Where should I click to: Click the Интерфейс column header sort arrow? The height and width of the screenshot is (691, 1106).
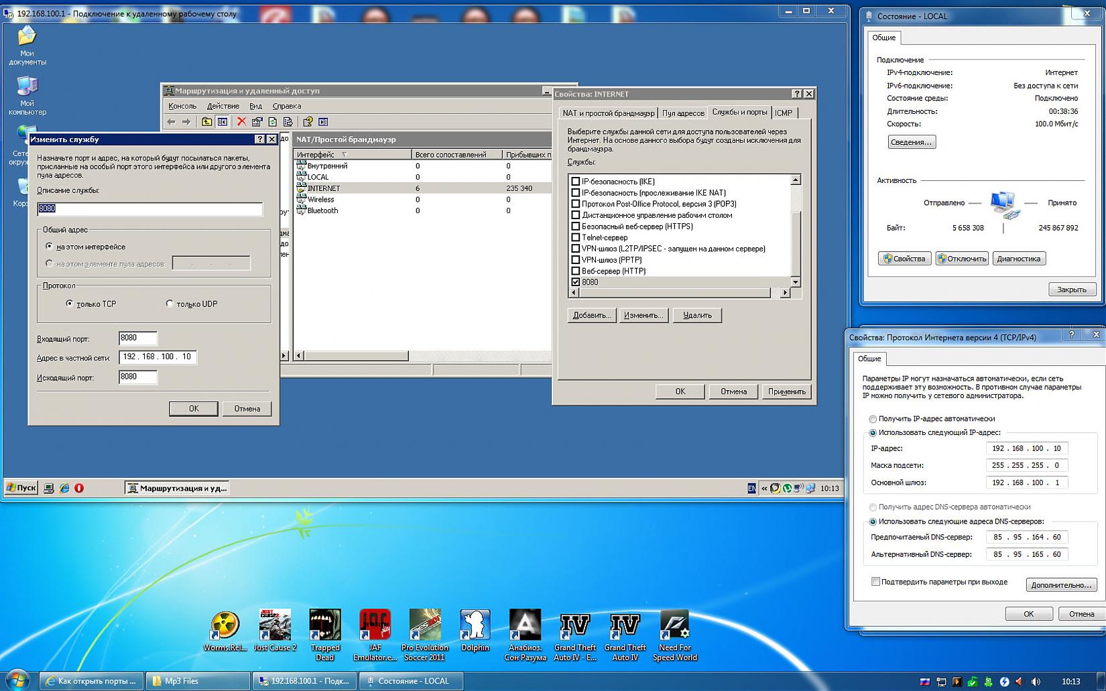pos(345,155)
